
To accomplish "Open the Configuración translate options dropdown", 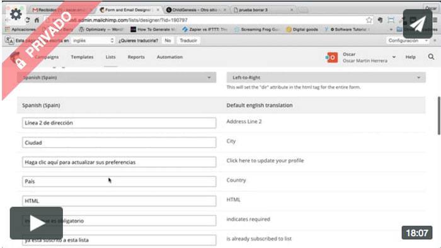I will pos(408,40).
